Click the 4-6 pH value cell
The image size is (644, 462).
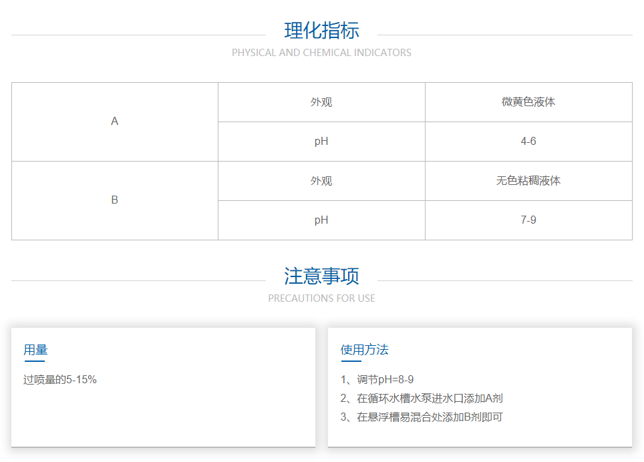click(x=528, y=142)
